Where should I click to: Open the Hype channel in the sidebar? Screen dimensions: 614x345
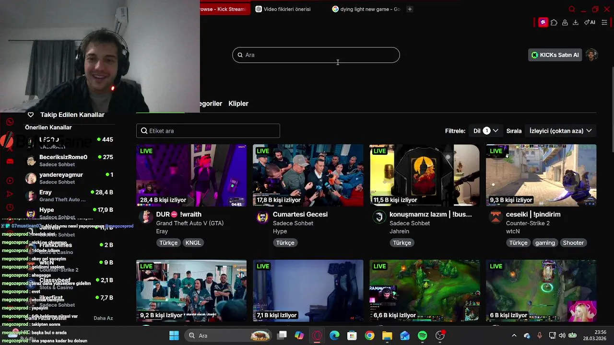click(70, 213)
